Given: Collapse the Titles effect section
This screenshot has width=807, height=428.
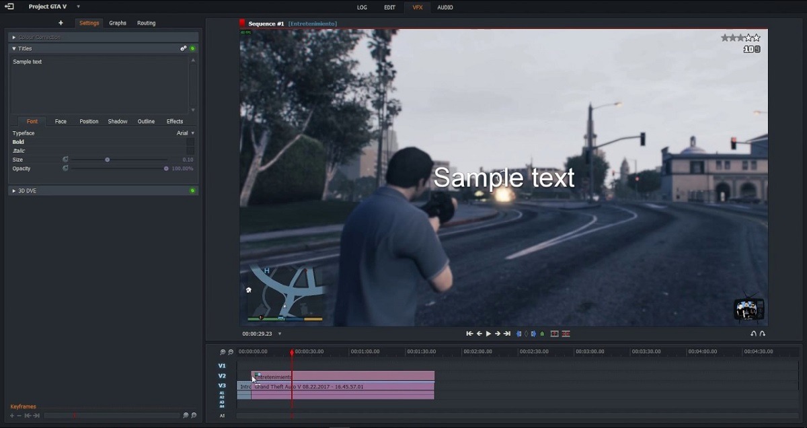Looking at the screenshot, I should coord(14,48).
